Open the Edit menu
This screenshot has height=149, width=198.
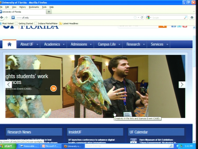(x=7, y=7)
